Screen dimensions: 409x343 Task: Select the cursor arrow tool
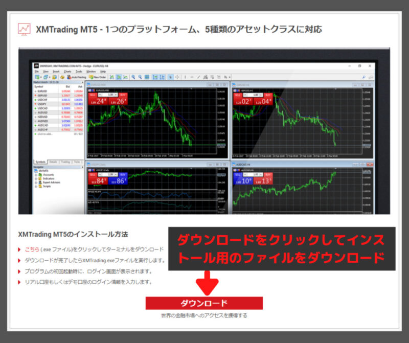tap(170, 77)
